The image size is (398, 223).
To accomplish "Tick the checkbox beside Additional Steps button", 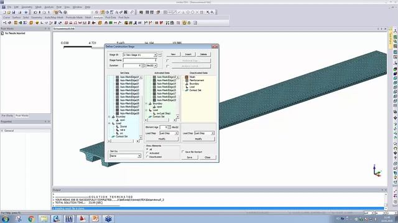I will point(167,61).
